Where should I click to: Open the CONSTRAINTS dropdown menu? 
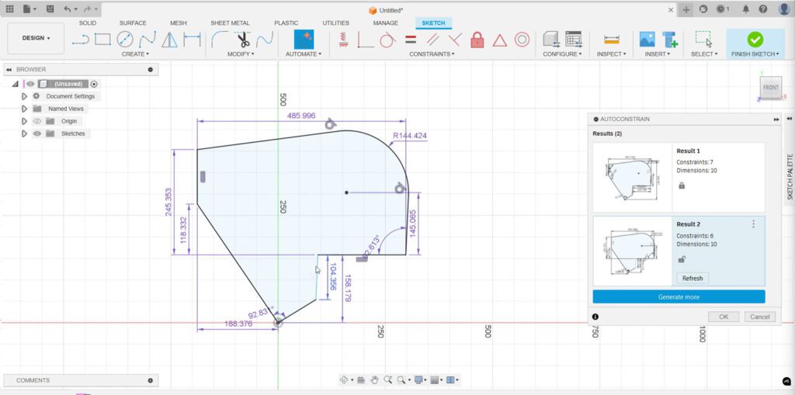click(x=432, y=54)
